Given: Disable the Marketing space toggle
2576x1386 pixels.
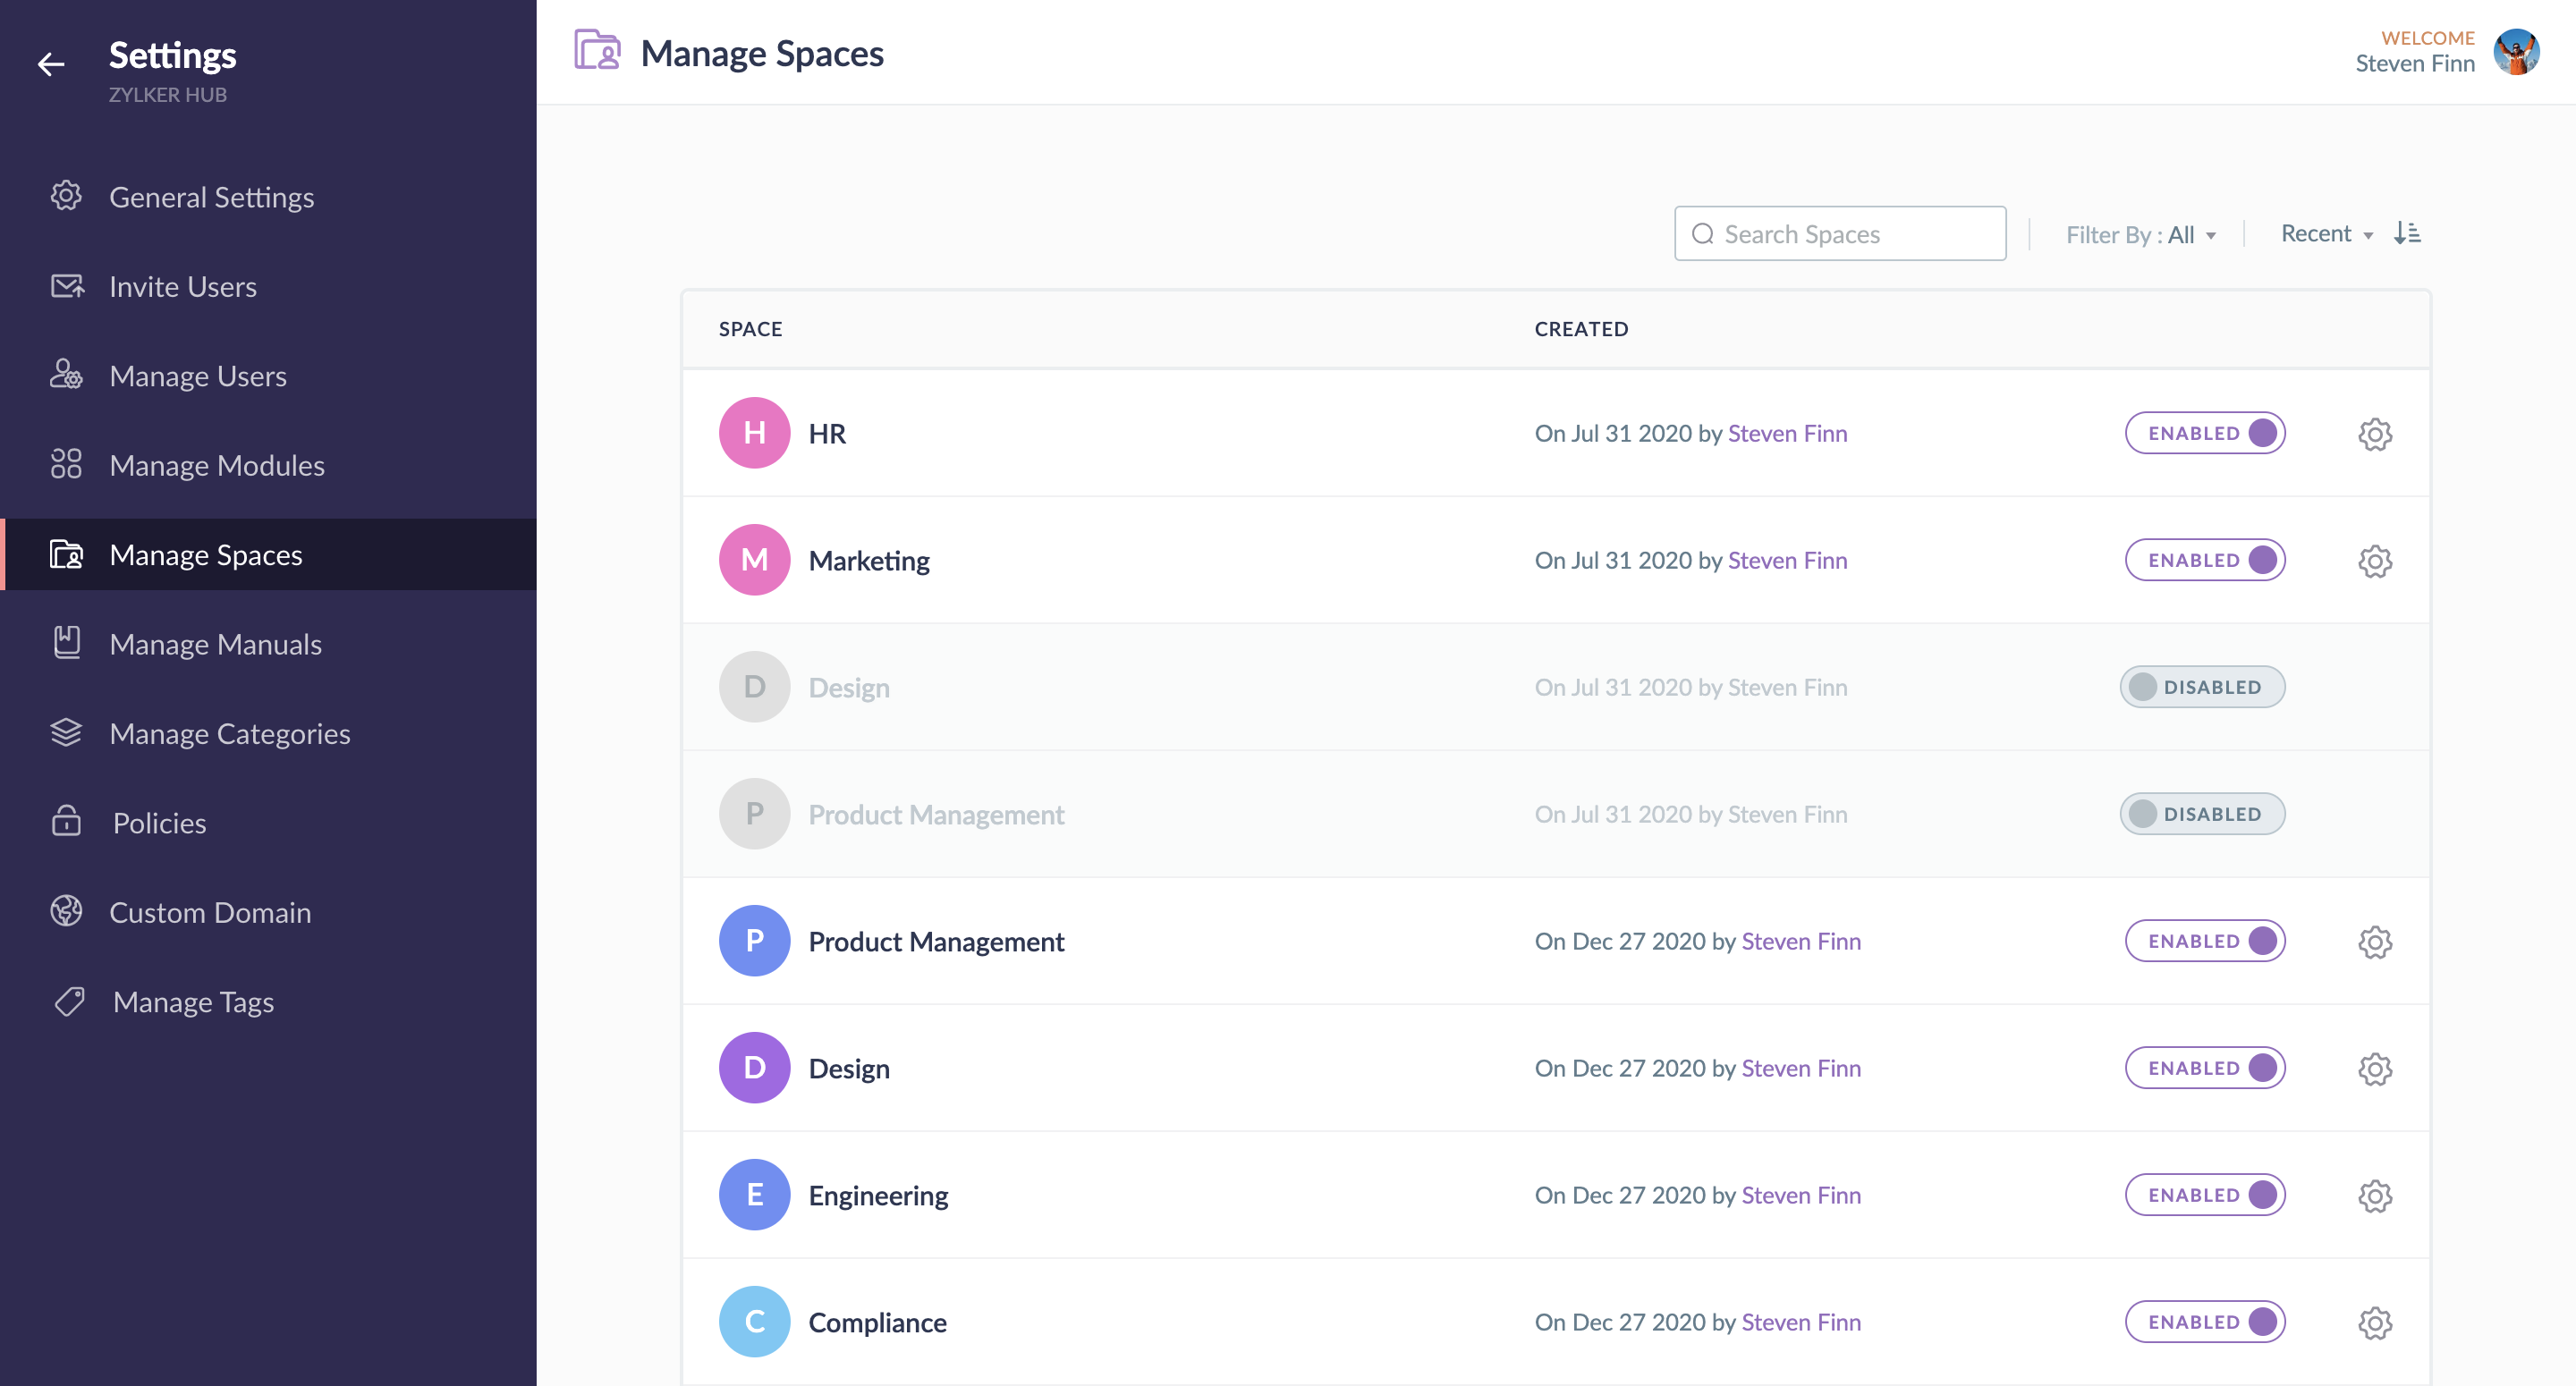Looking at the screenshot, I should click(2205, 560).
